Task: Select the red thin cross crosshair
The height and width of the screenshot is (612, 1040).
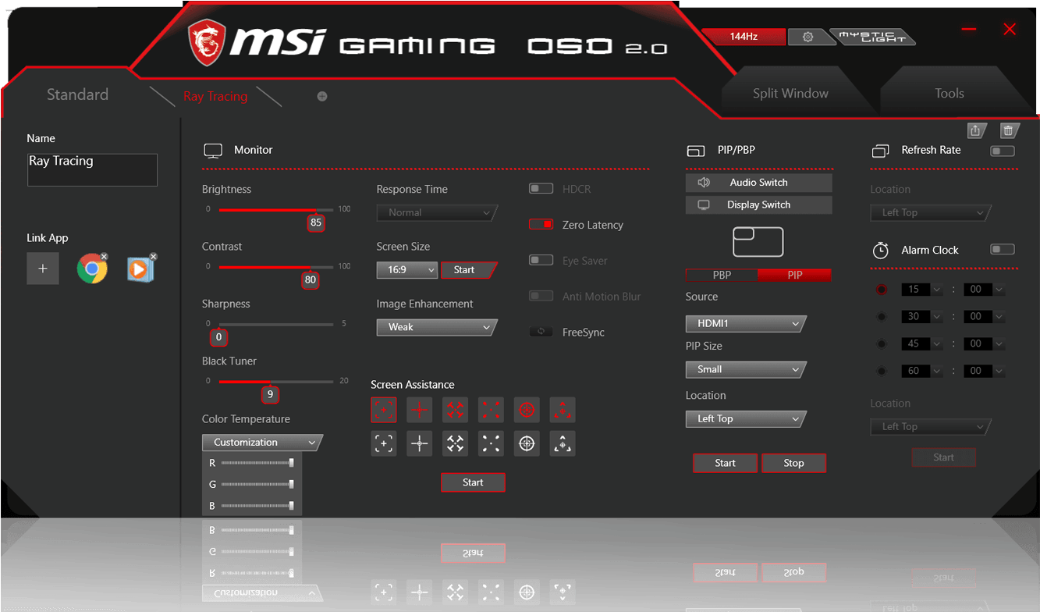Action: [420, 410]
